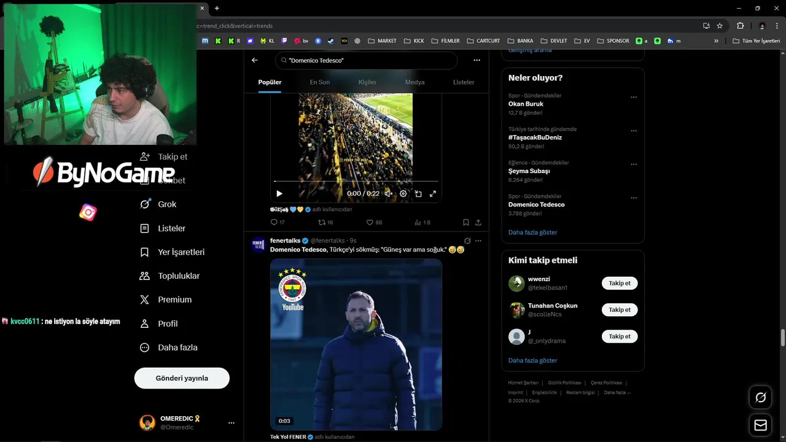
Task: Switch to the Listeler tab
Action: point(464,82)
